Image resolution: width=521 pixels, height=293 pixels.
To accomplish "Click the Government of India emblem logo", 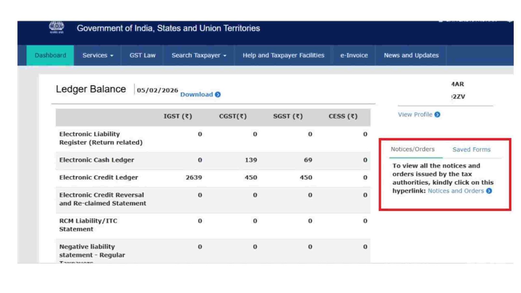I will [56, 27].
